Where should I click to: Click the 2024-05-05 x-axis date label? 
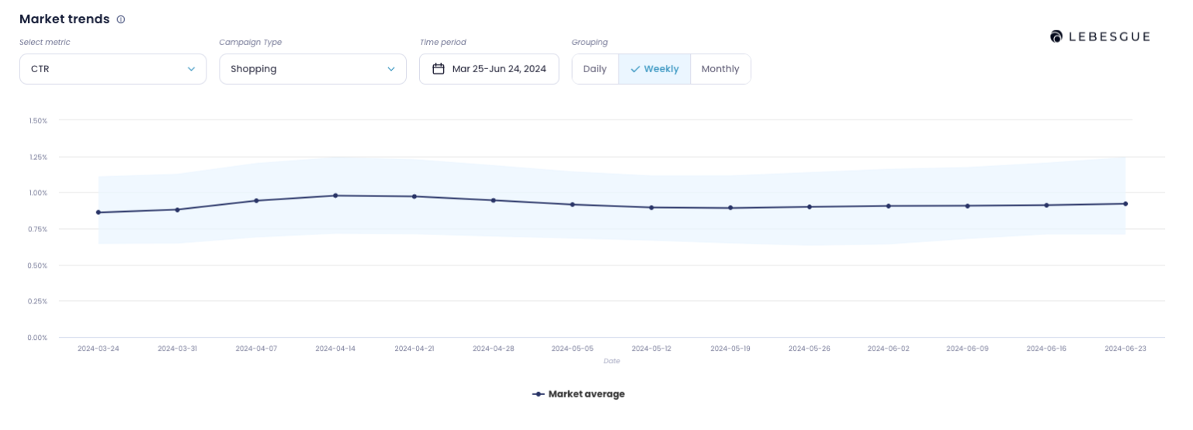click(x=572, y=349)
